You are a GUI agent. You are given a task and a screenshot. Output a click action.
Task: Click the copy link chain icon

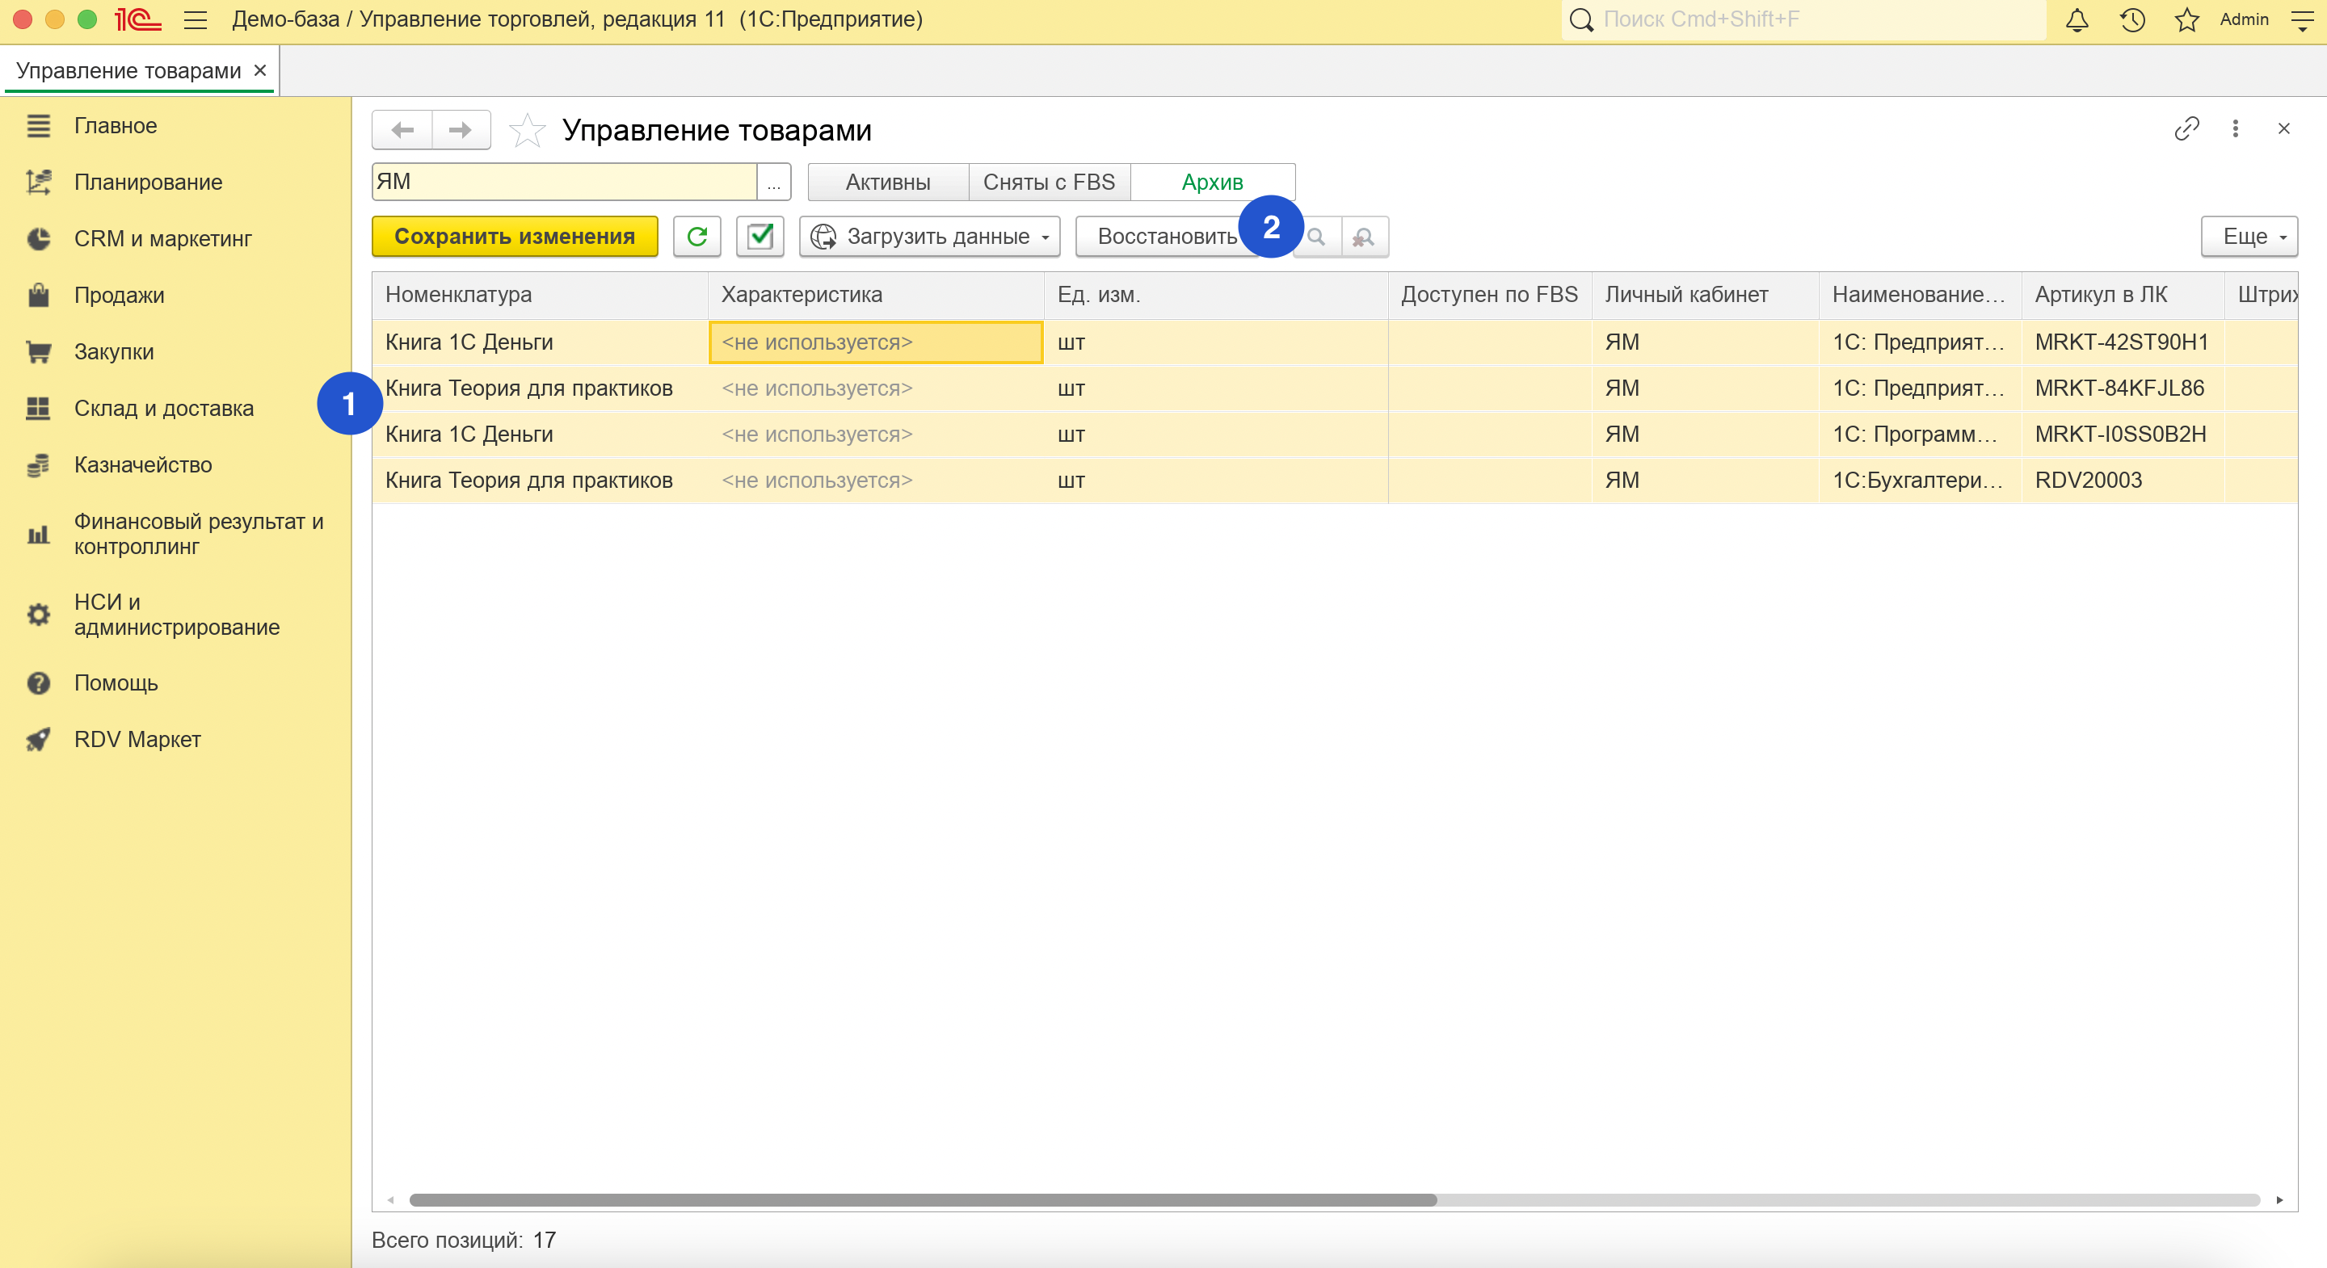[2186, 129]
